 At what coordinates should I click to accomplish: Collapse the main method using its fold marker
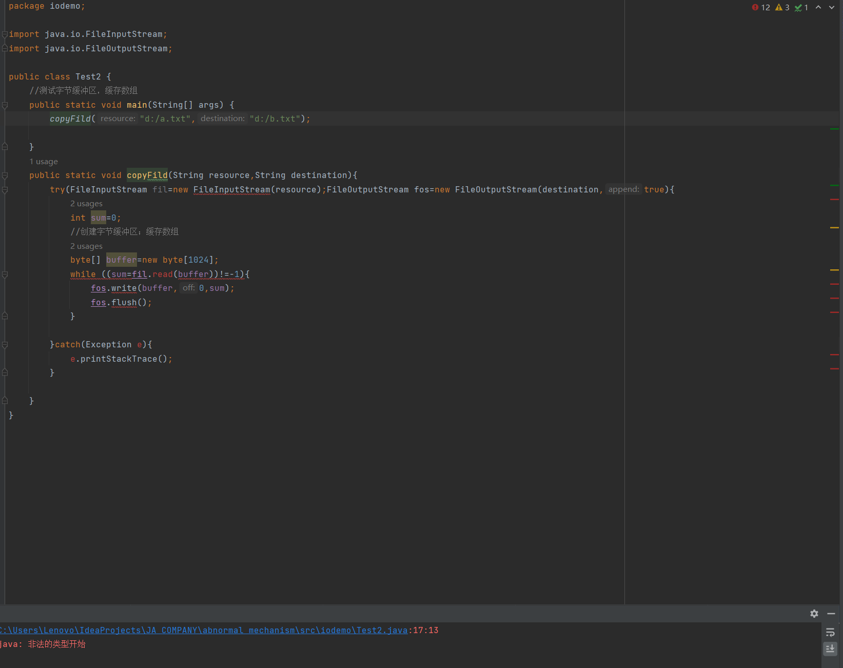(5, 105)
